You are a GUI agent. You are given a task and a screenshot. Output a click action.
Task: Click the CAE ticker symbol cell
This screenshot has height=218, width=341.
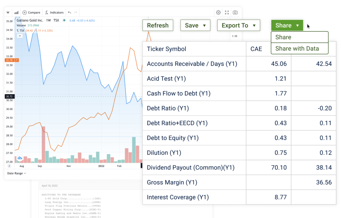click(x=257, y=49)
